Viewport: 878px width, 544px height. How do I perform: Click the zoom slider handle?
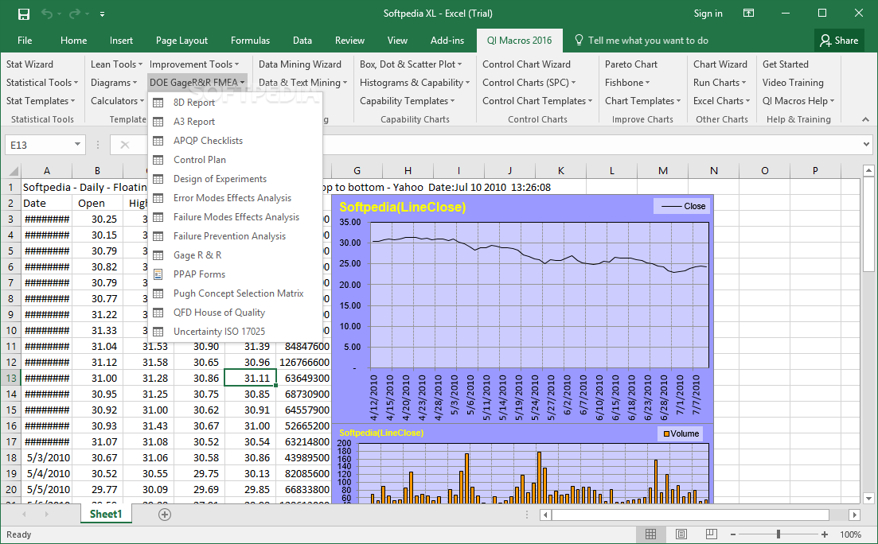coord(778,534)
